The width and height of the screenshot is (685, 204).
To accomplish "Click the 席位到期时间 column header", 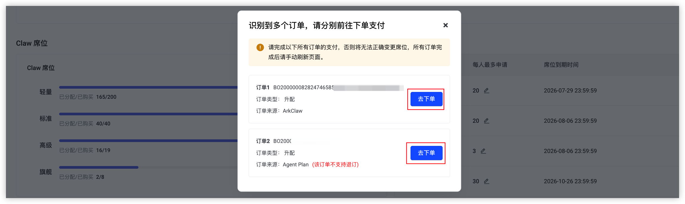I will point(561,65).
